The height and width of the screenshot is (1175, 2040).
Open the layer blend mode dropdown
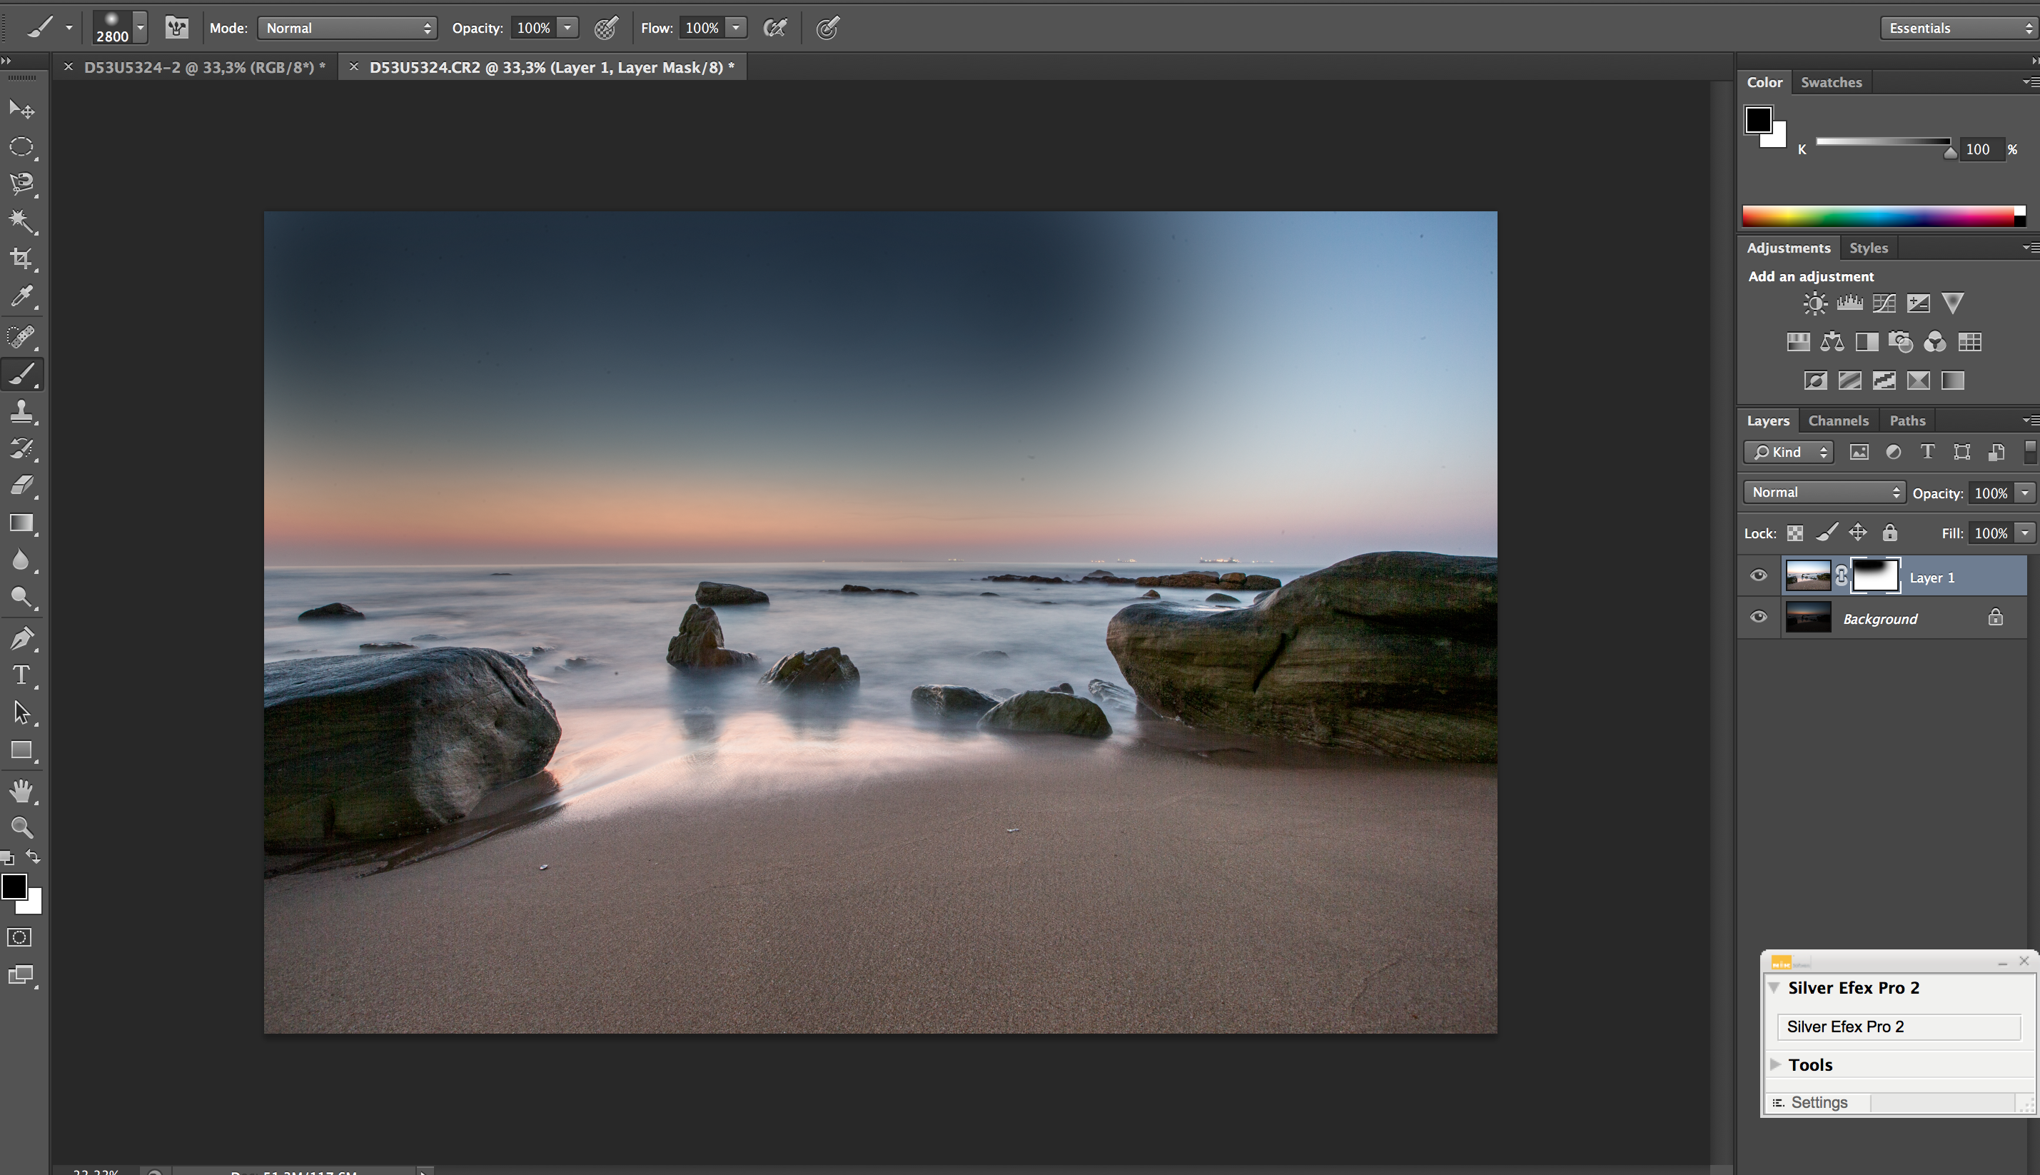1824,493
